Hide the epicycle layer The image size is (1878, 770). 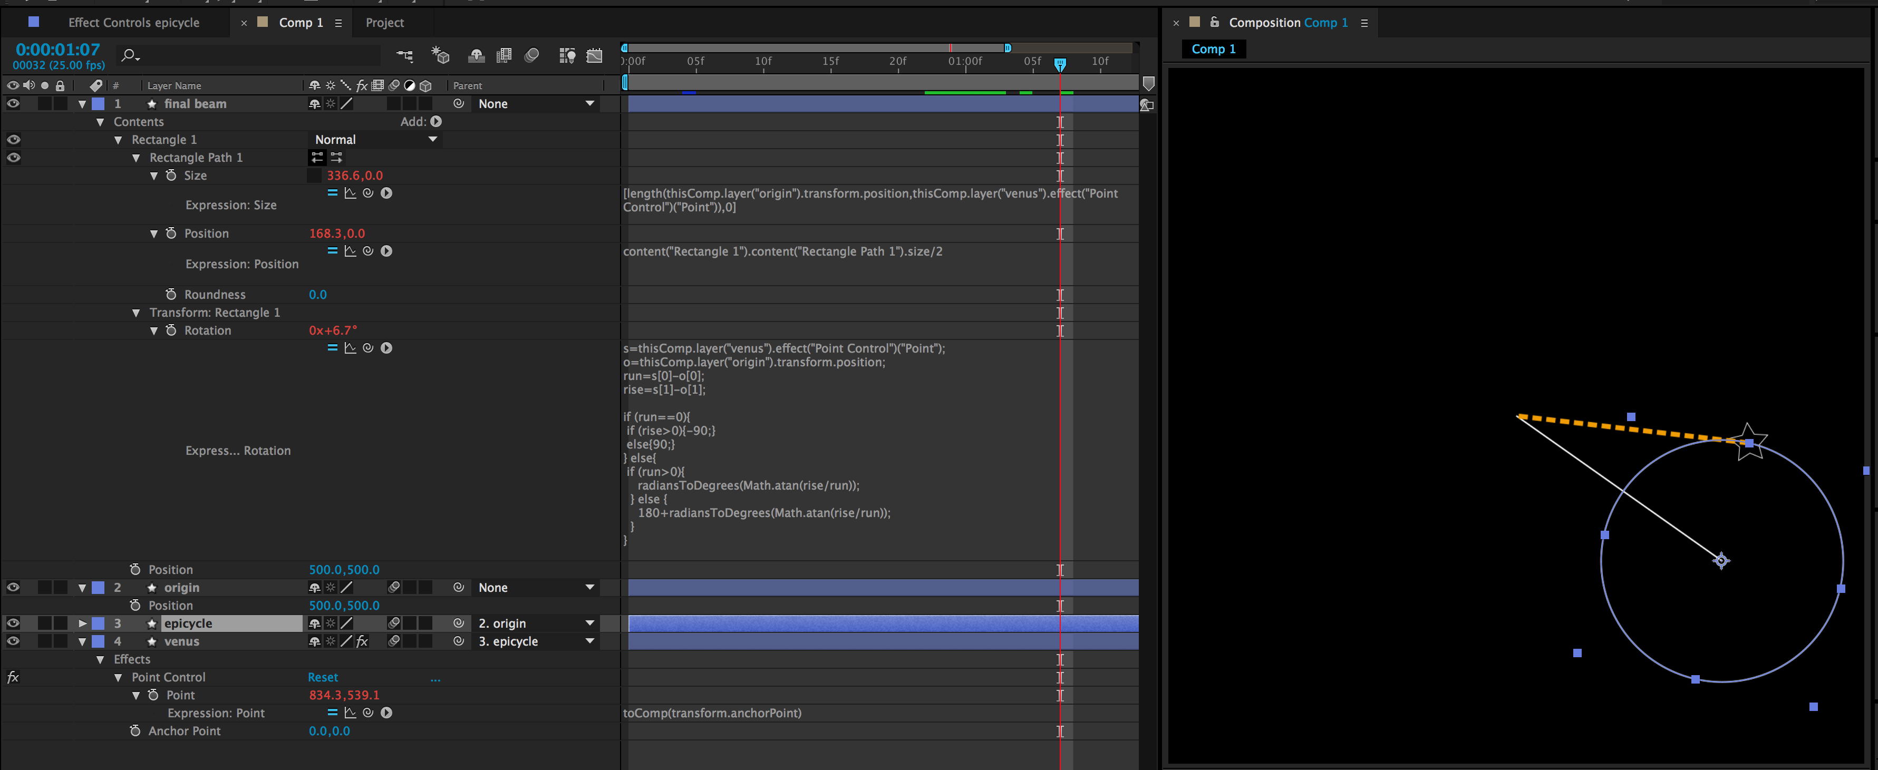coord(13,623)
